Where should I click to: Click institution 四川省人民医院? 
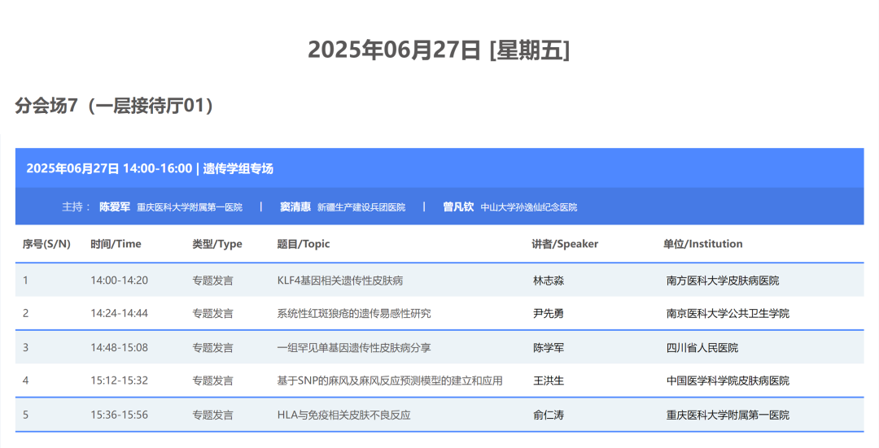tap(702, 348)
